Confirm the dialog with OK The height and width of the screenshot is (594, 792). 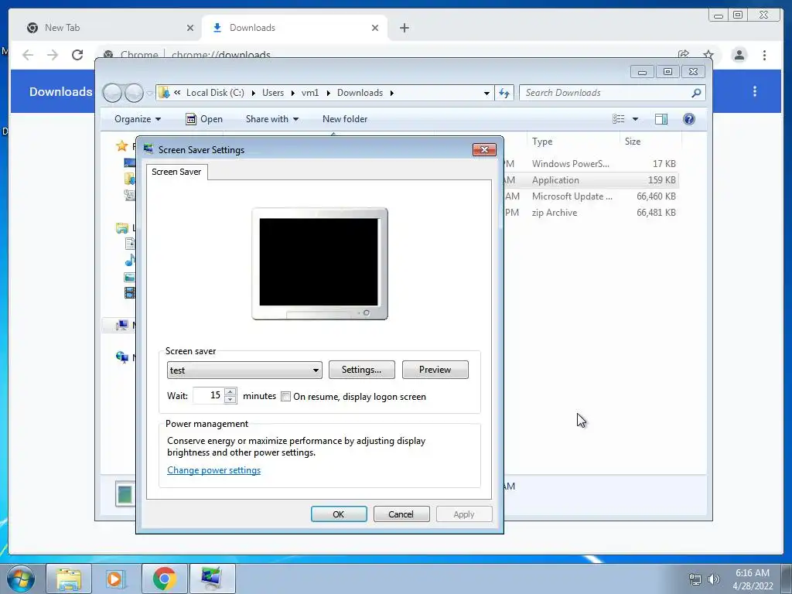(x=339, y=514)
